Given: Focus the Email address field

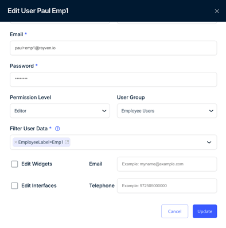Looking at the screenshot, I should pyautogui.click(x=114, y=48).
